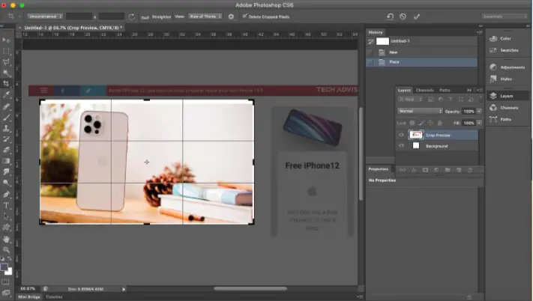Open the Timeline tab
This screenshot has width=533, height=301.
coord(54,297)
